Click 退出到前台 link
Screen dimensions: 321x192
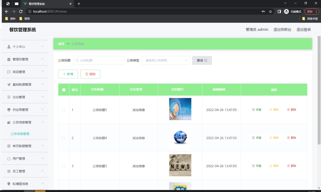[x=282, y=30]
